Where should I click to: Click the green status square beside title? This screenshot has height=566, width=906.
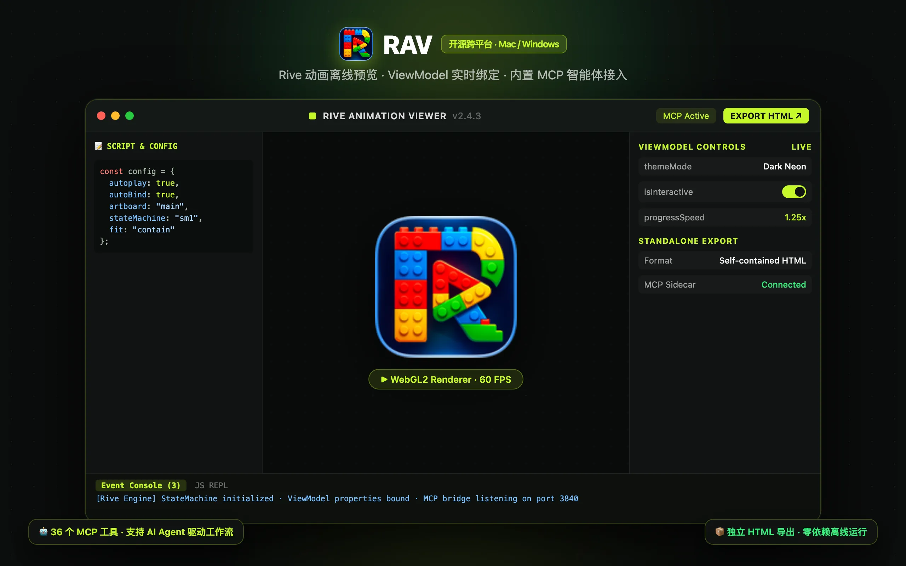click(312, 116)
